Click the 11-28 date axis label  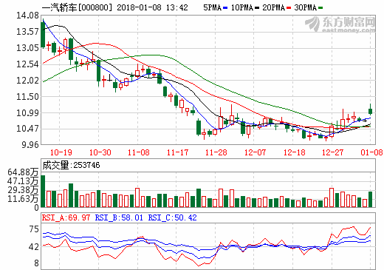pyautogui.click(x=216, y=152)
